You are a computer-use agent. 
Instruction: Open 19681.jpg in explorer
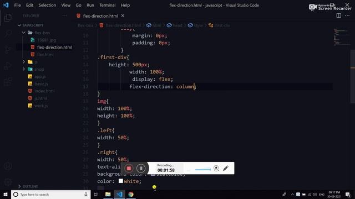point(47,40)
